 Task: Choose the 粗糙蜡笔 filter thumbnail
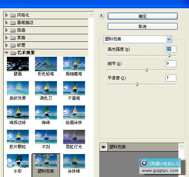click(x=74, y=64)
